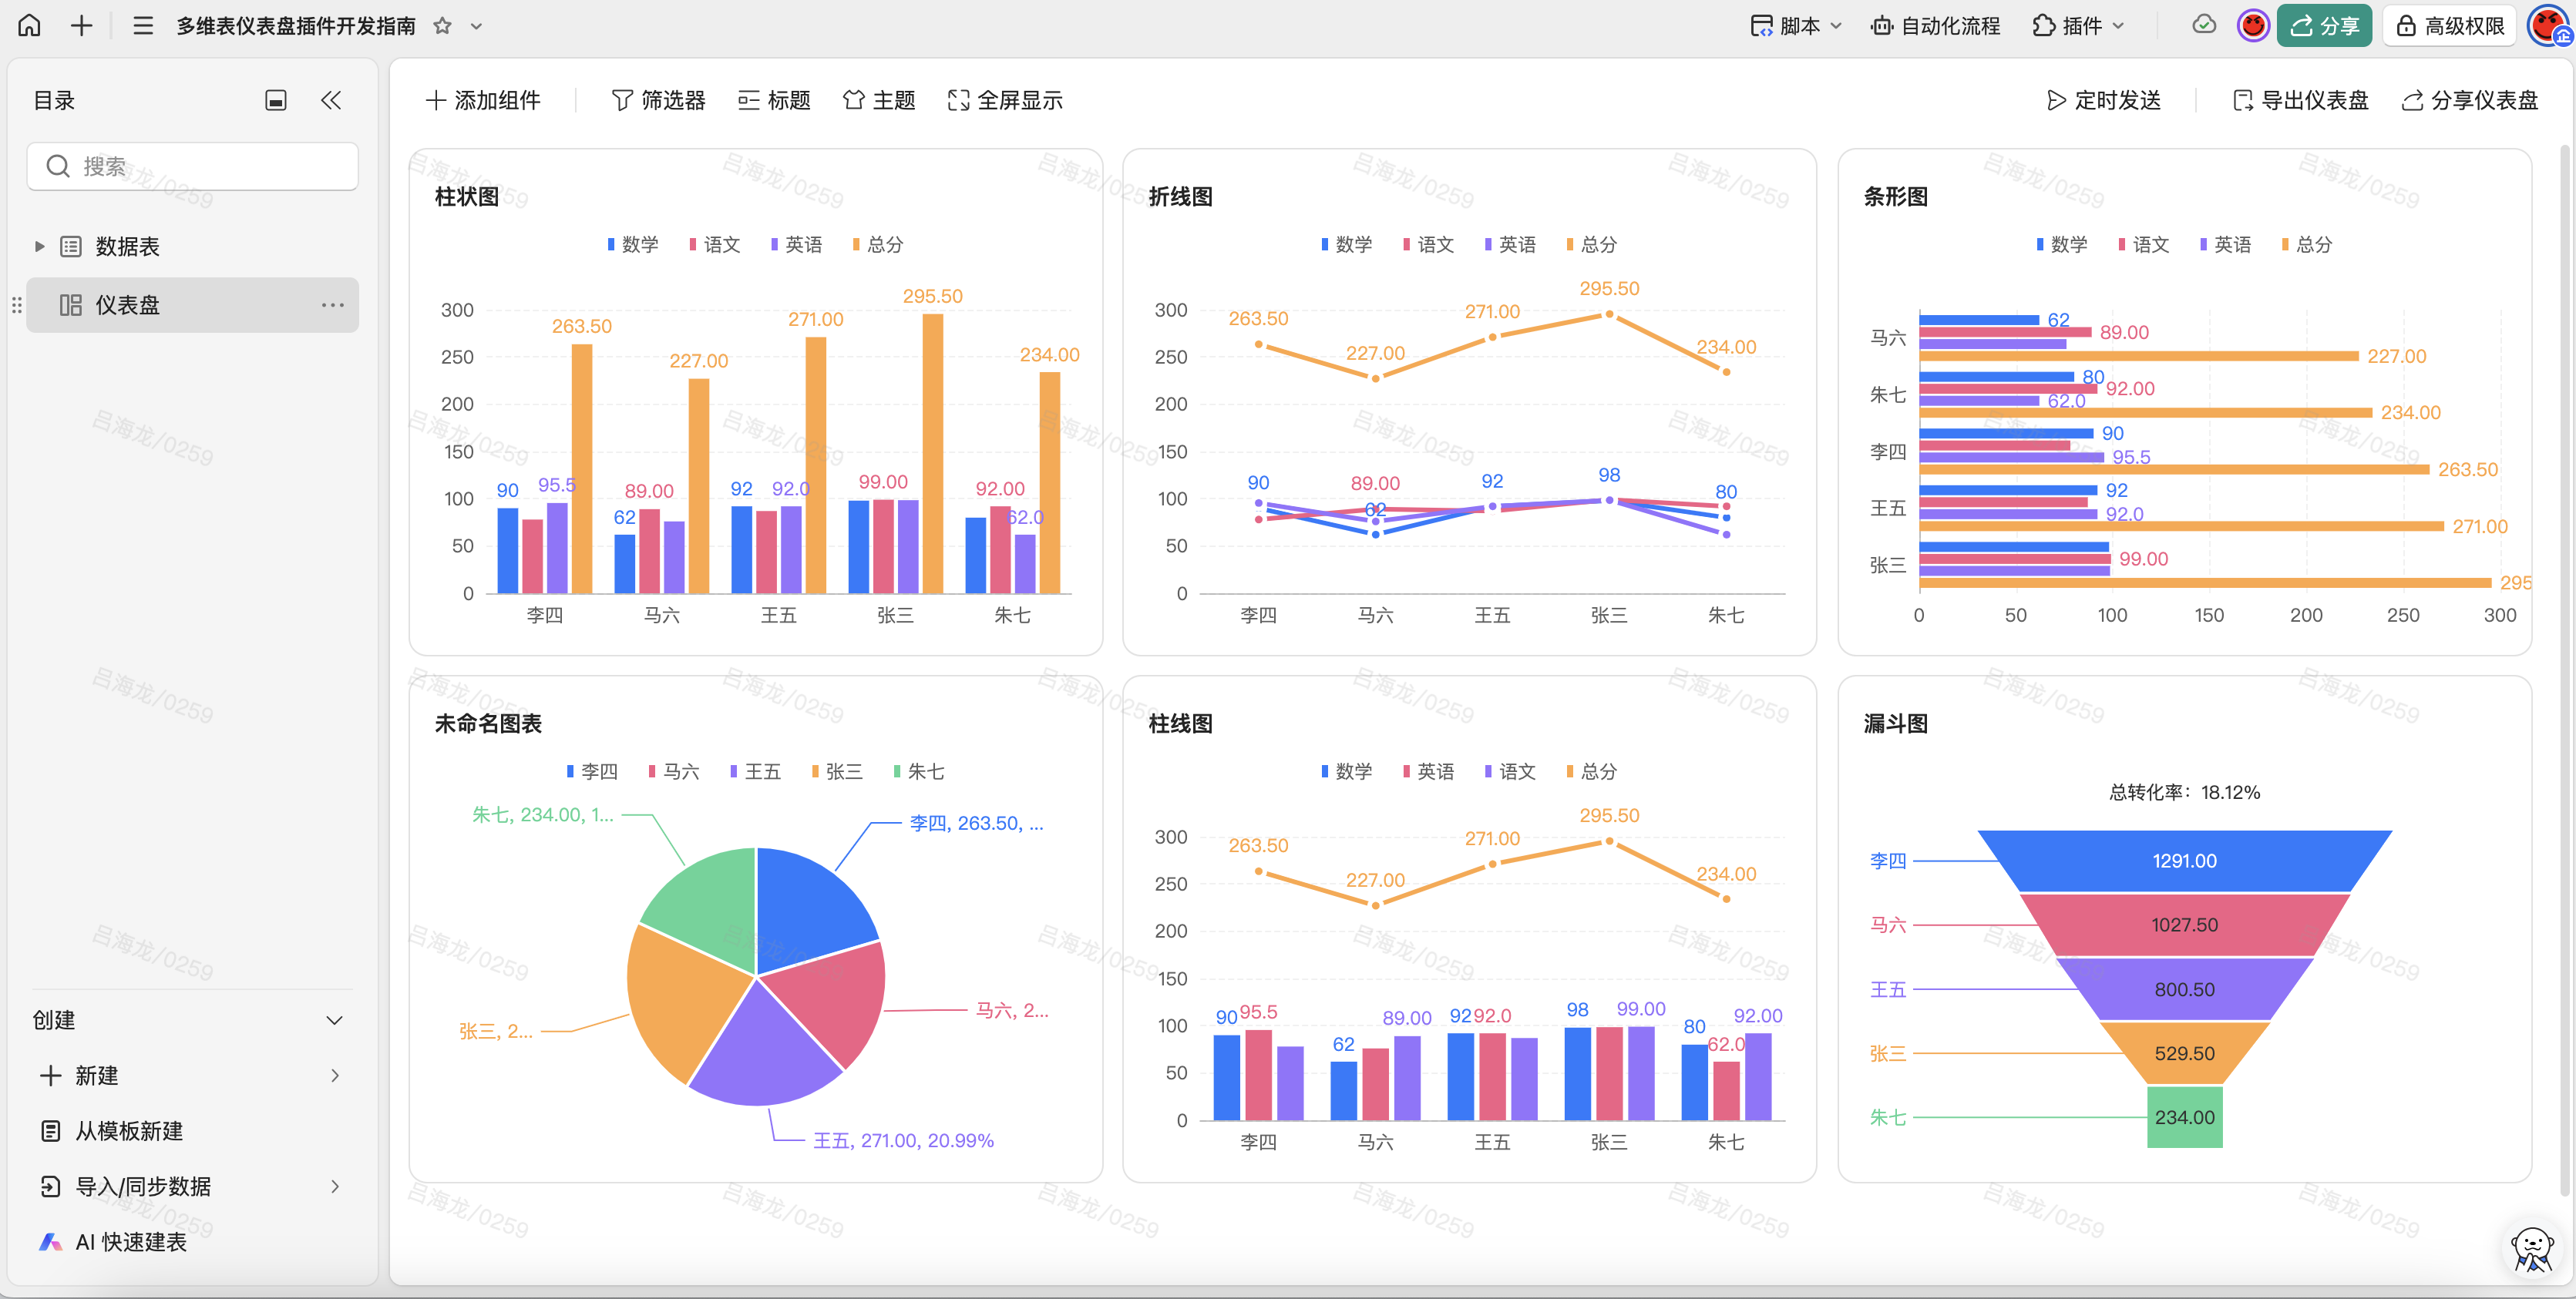Select 主题 in dashboard toolbar
The image size is (2576, 1299).
pyautogui.click(x=879, y=100)
